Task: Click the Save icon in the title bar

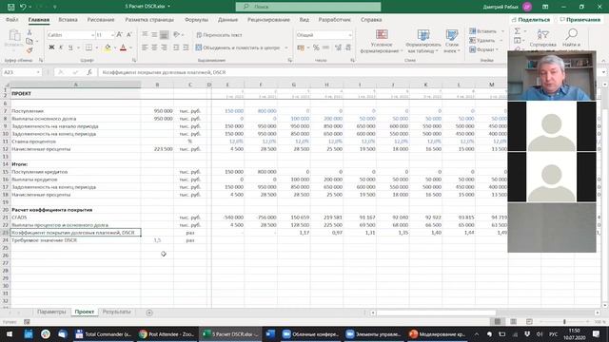Action: (10, 7)
